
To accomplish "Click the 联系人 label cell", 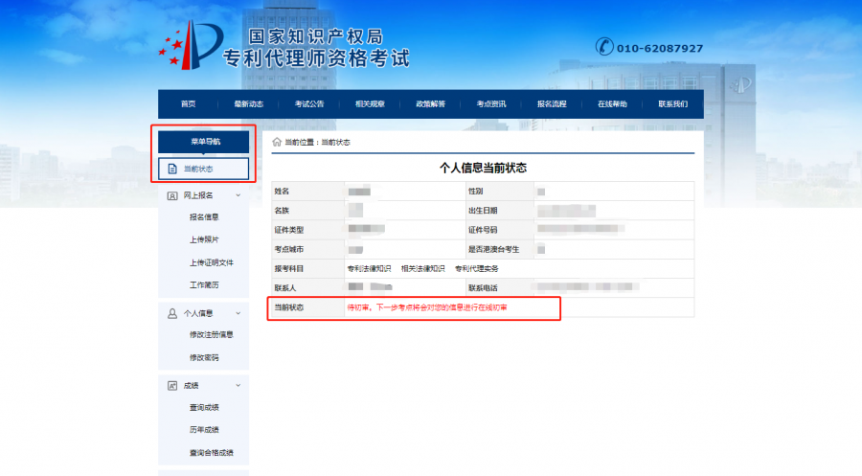I will click(x=307, y=288).
